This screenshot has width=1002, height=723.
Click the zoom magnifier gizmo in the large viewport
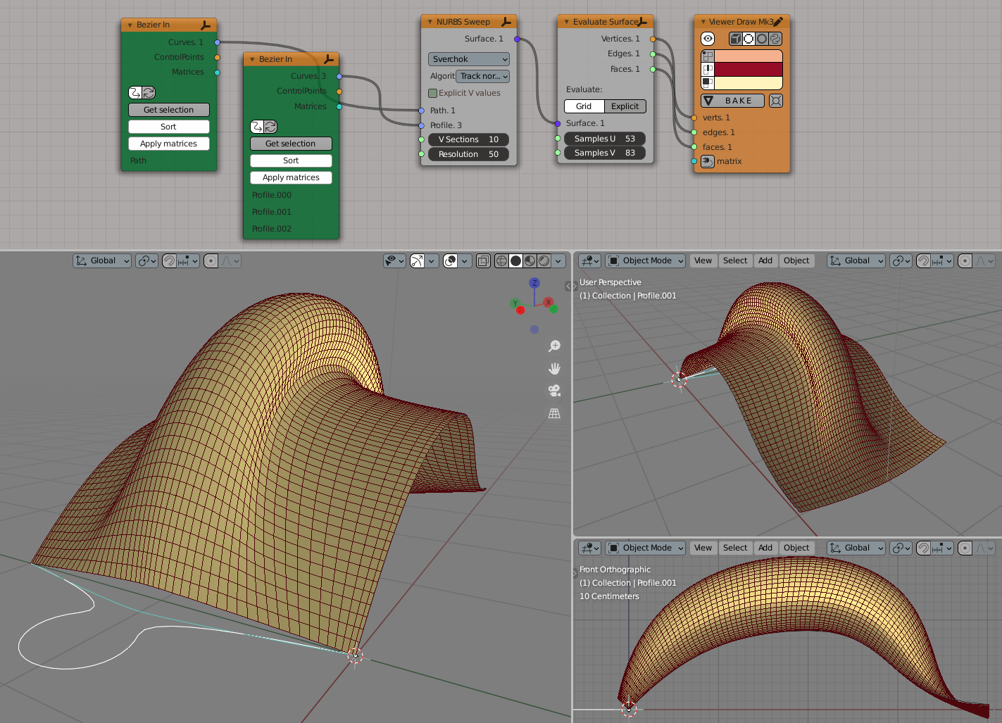coord(555,346)
